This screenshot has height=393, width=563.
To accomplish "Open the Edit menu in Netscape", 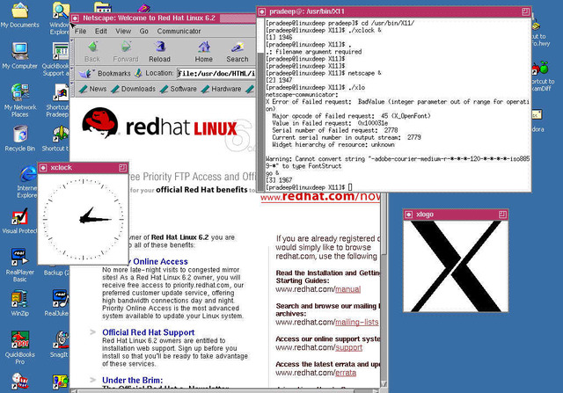I will [x=101, y=32].
